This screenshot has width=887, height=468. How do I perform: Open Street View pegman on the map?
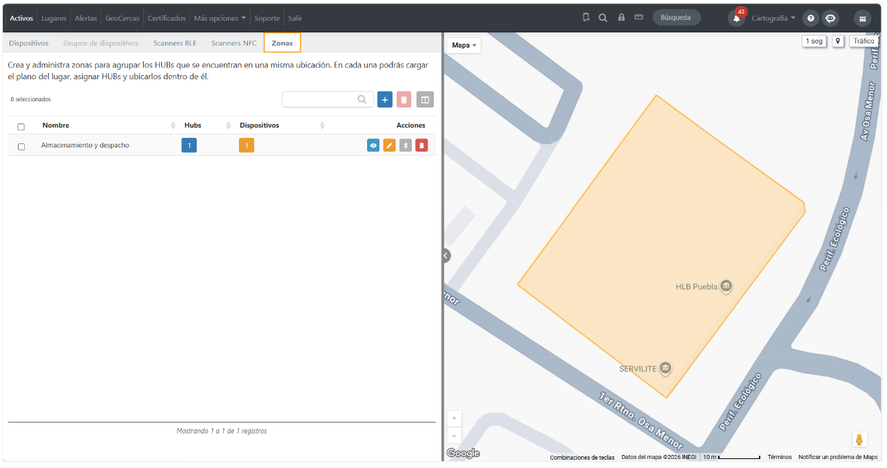pyautogui.click(x=859, y=440)
